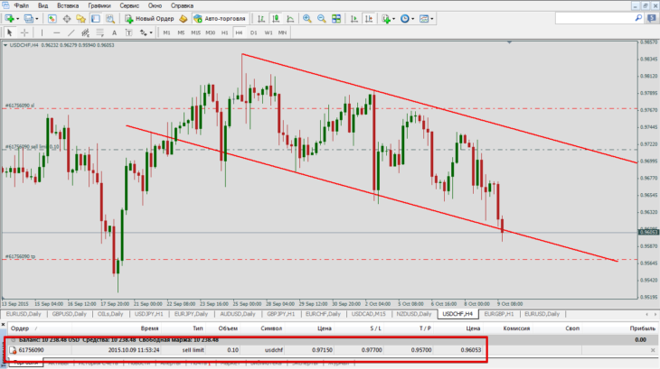
Task: Select the horizontal line tool
Action: (56, 32)
